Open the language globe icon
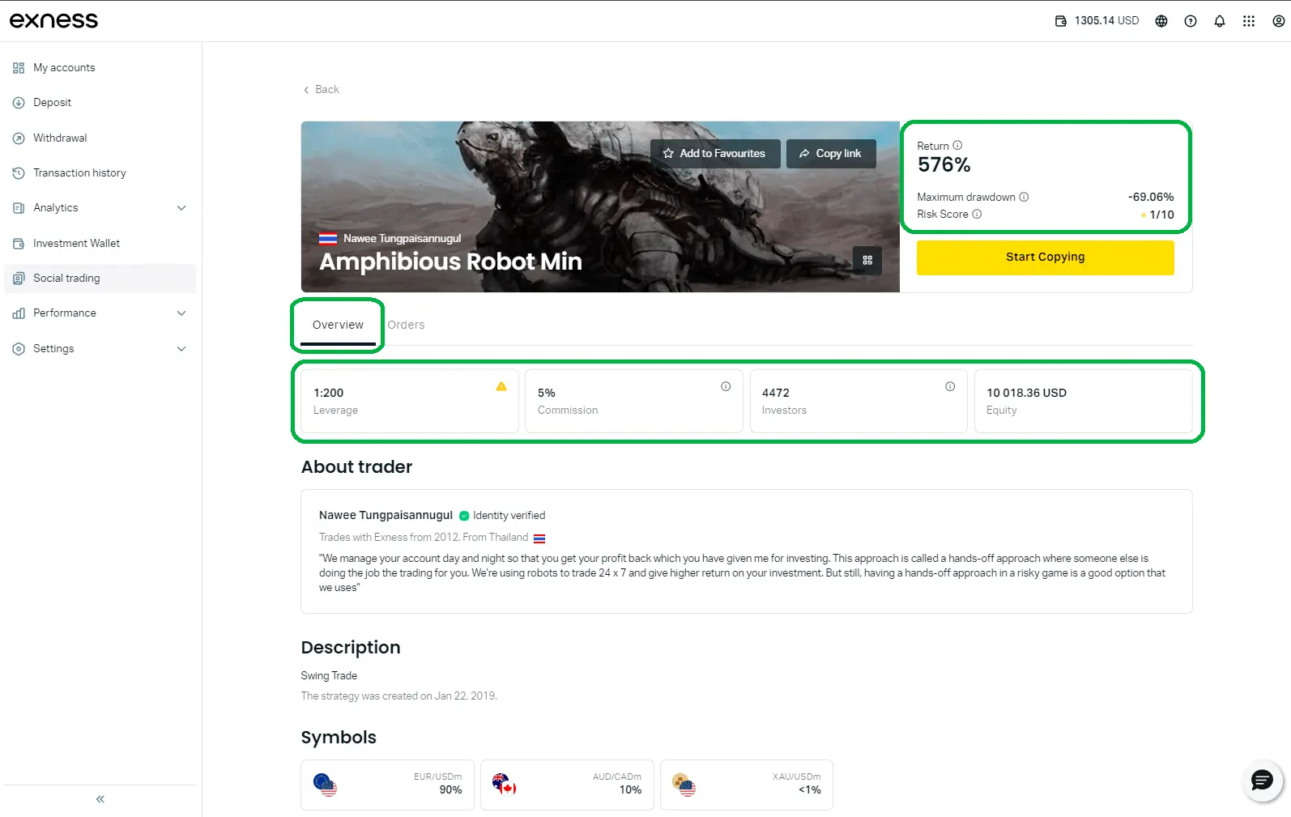Image resolution: width=1291 pixels, height=817 pixels. tap(1161, 21)
